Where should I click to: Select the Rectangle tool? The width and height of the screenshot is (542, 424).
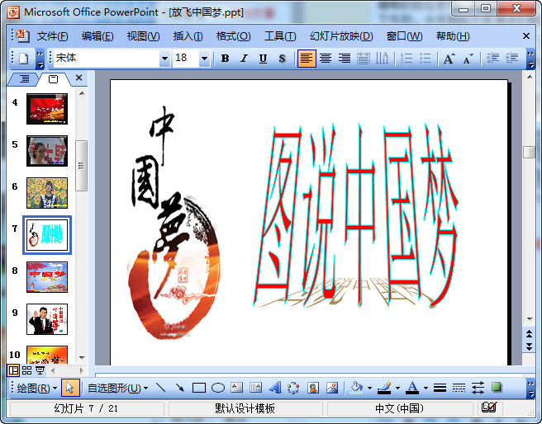click(199, 389)
